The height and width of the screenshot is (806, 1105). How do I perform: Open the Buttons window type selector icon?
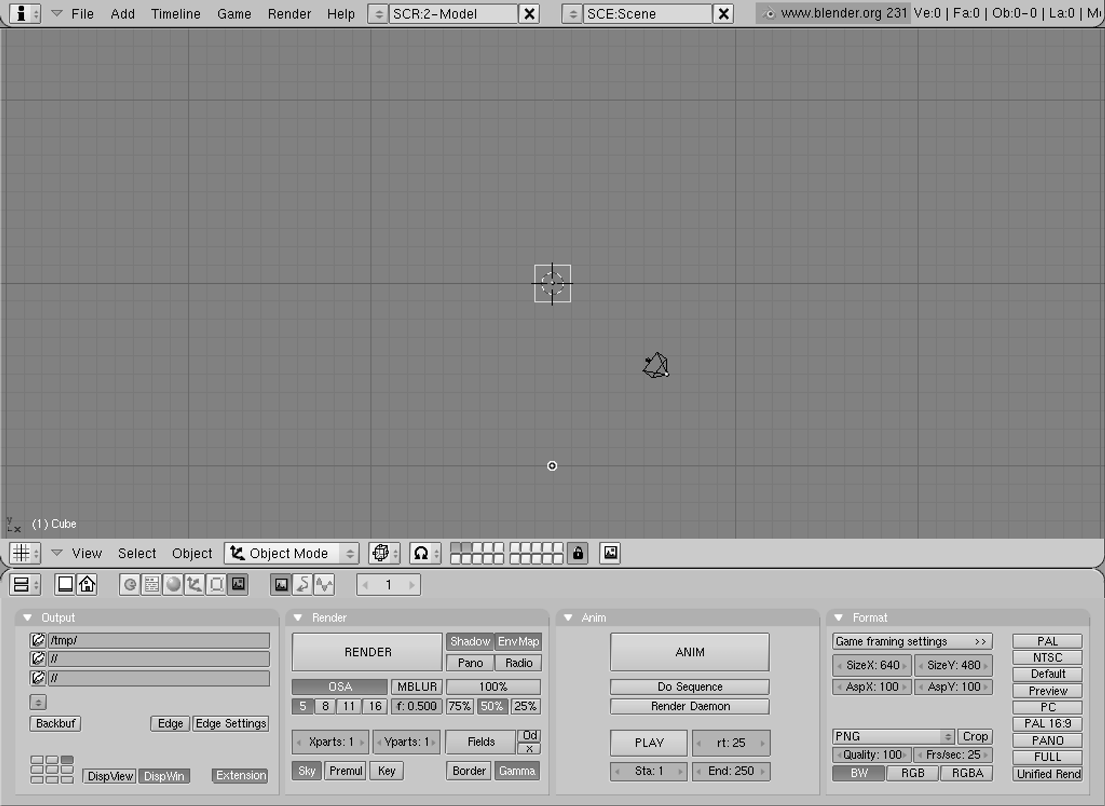tap(25, 584)
